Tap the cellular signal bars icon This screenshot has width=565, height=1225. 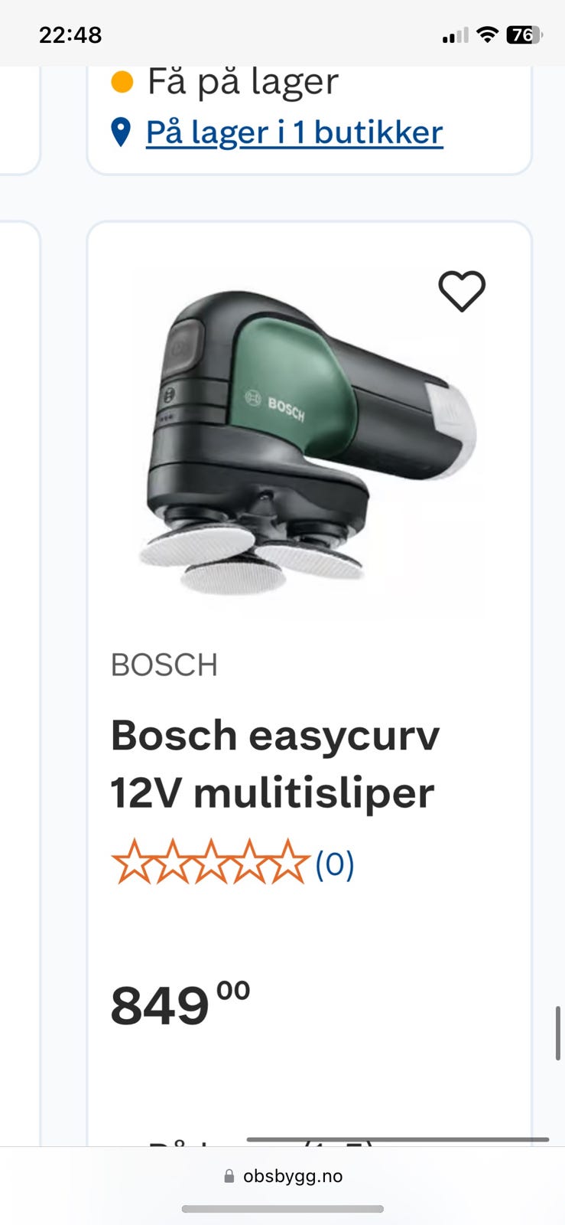point(456,35)
